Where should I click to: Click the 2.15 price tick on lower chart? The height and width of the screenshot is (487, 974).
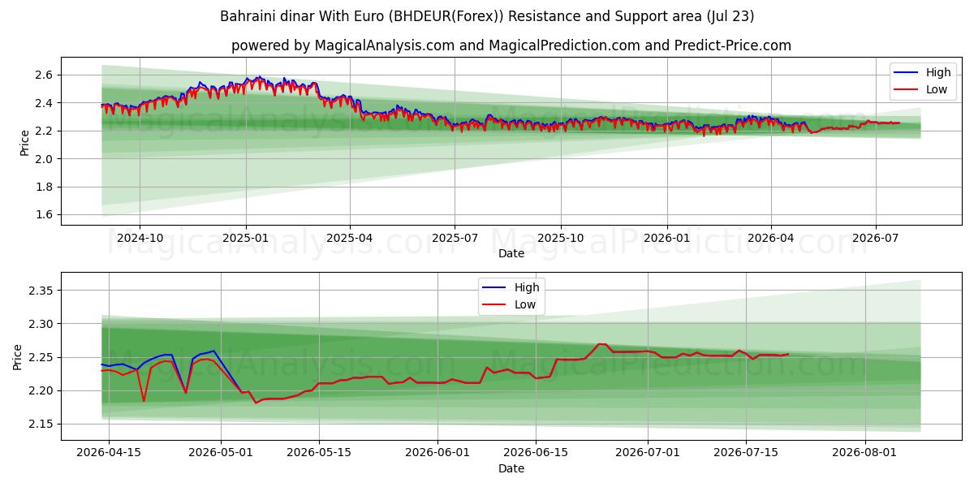[x=41, y=425]
